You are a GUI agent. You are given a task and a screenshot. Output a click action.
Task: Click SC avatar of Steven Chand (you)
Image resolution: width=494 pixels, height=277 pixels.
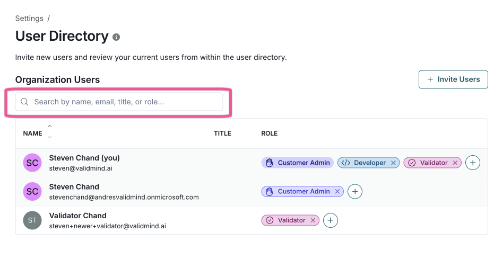(32, 163)
